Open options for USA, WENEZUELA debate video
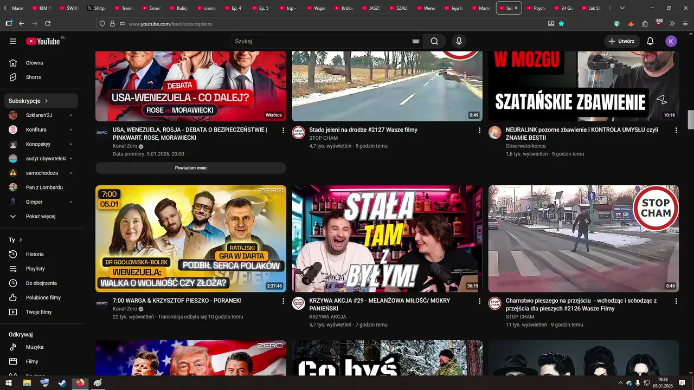694x390 pixels. tap(283, 131)
